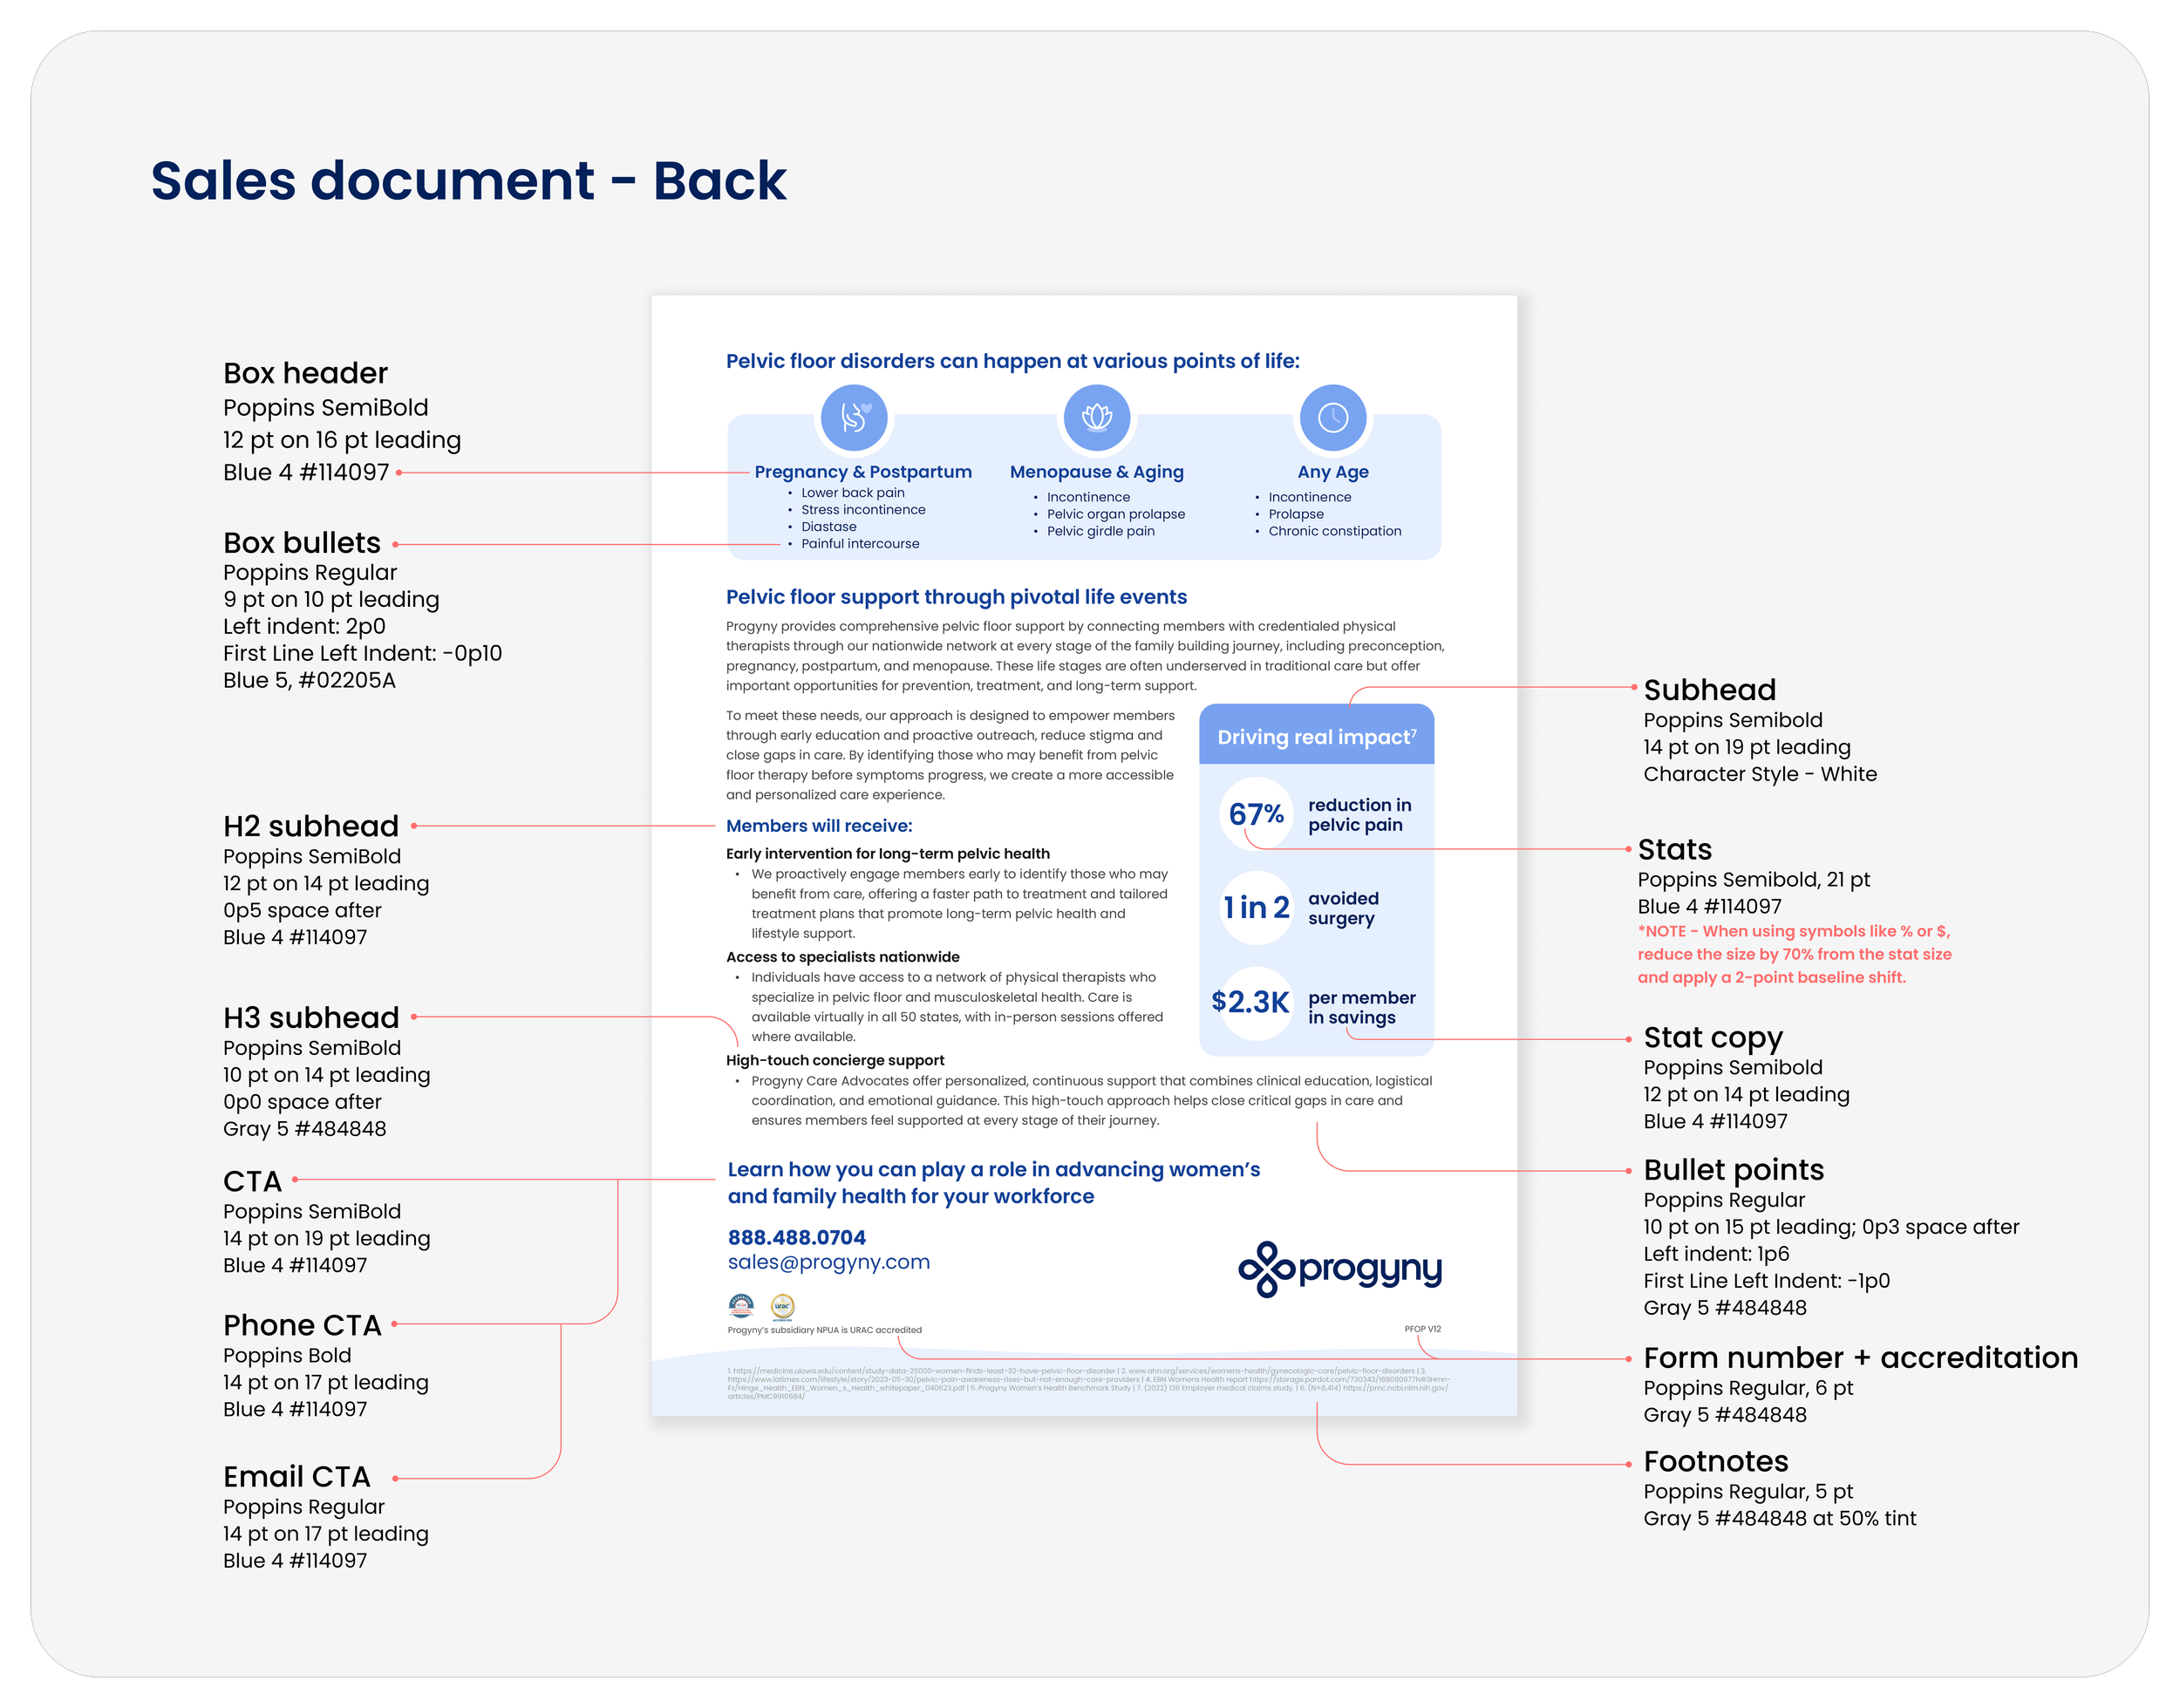Click the 'Driving real impact' box header
The width and height of the screenshot is (2180, 1708).
pos(1315,736)
